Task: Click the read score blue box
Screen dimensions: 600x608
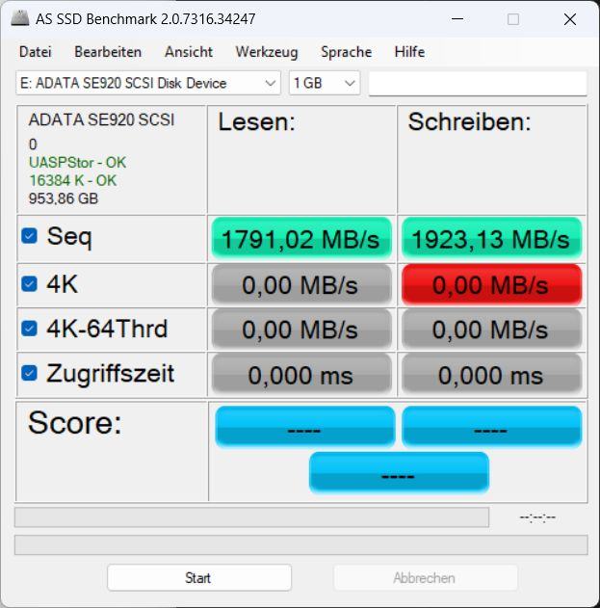Action: point(305,427)
